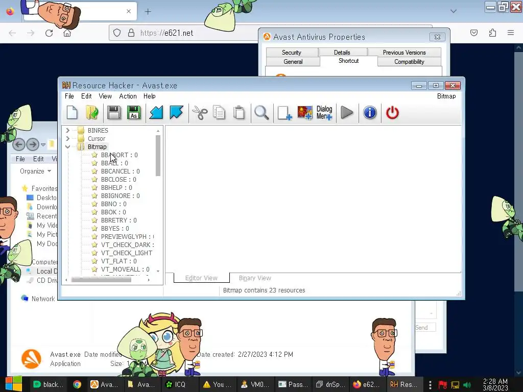Click Add image resource icon
The width and height of the screenshot is (523, 392).
pos(304,113)
